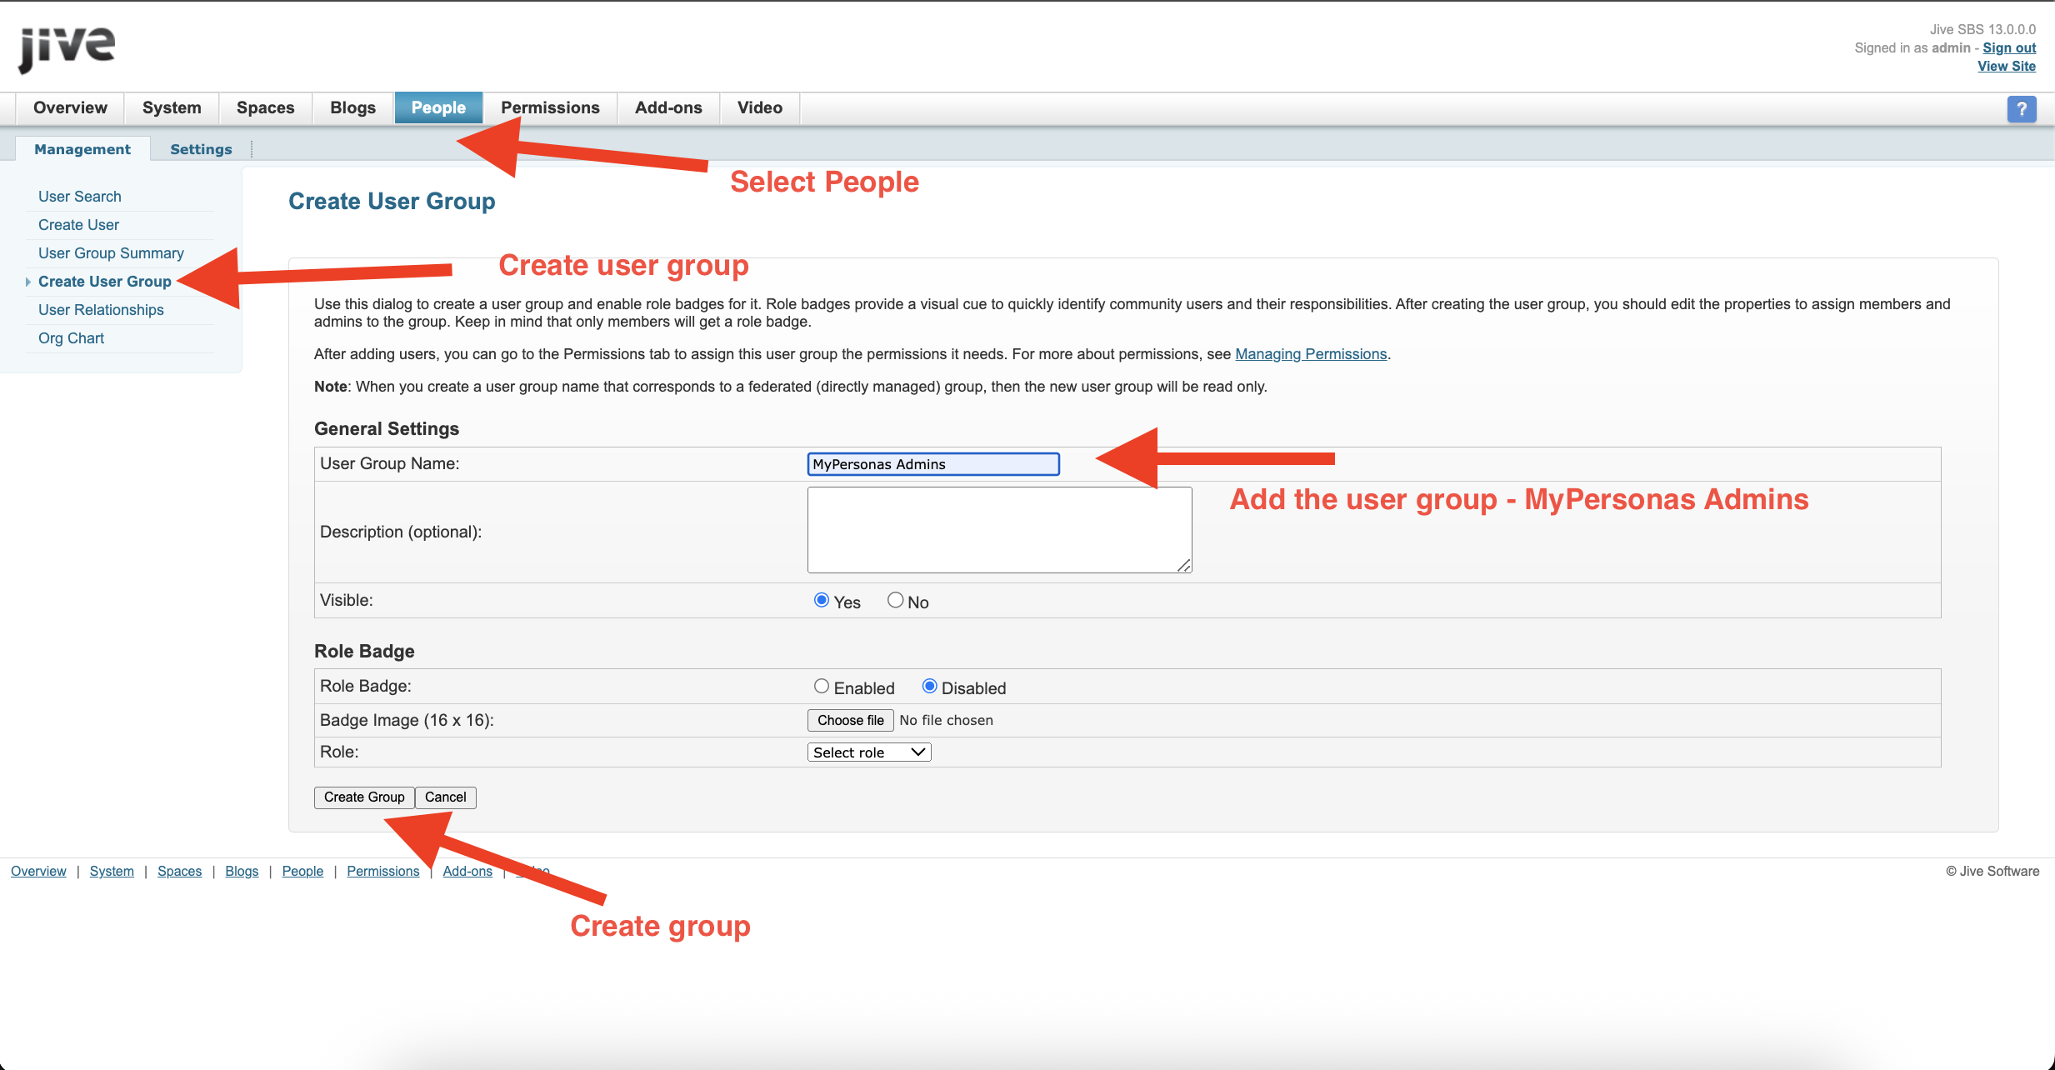Open User Group Summary in sidebar
Viewport: 2055px width, 1070px height.
point(111,253)
